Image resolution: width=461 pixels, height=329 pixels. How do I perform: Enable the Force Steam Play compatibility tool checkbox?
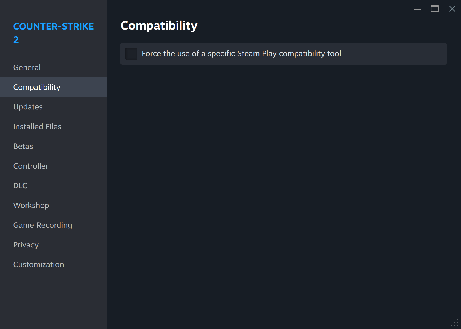click(131, 54)
